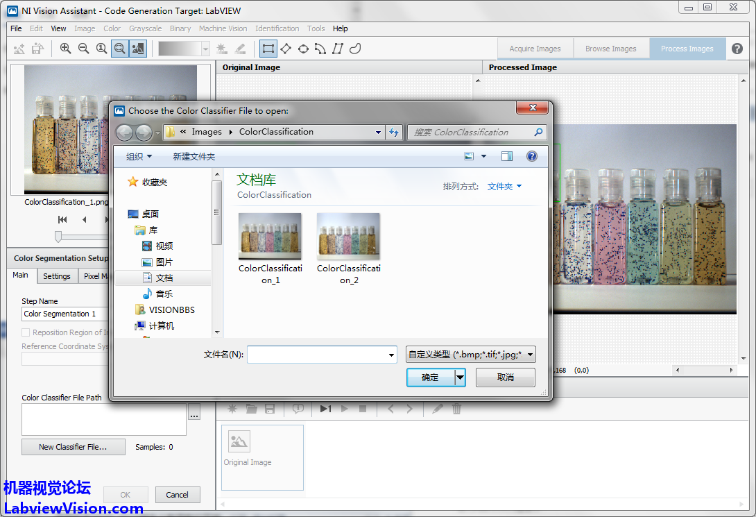Screen dimensions: 756x517
Task: Select the Oval ROI tool
Action: (303, 49)
